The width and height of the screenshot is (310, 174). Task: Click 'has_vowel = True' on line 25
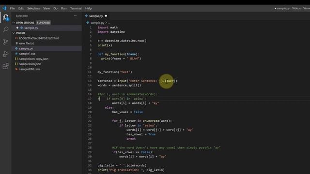(141, 134)
